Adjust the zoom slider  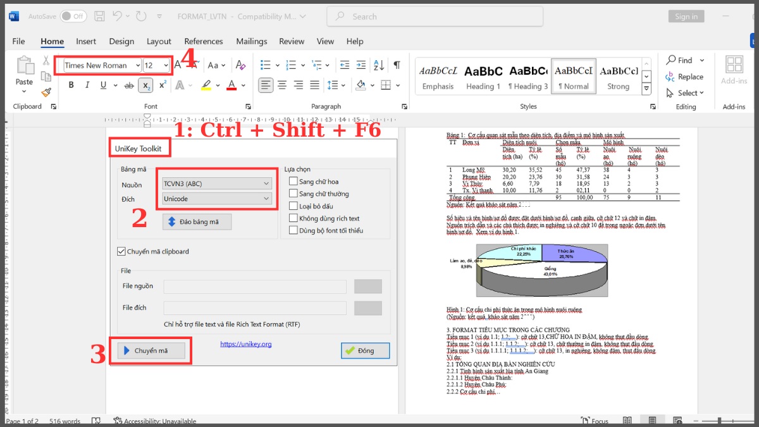click(719, 420)
